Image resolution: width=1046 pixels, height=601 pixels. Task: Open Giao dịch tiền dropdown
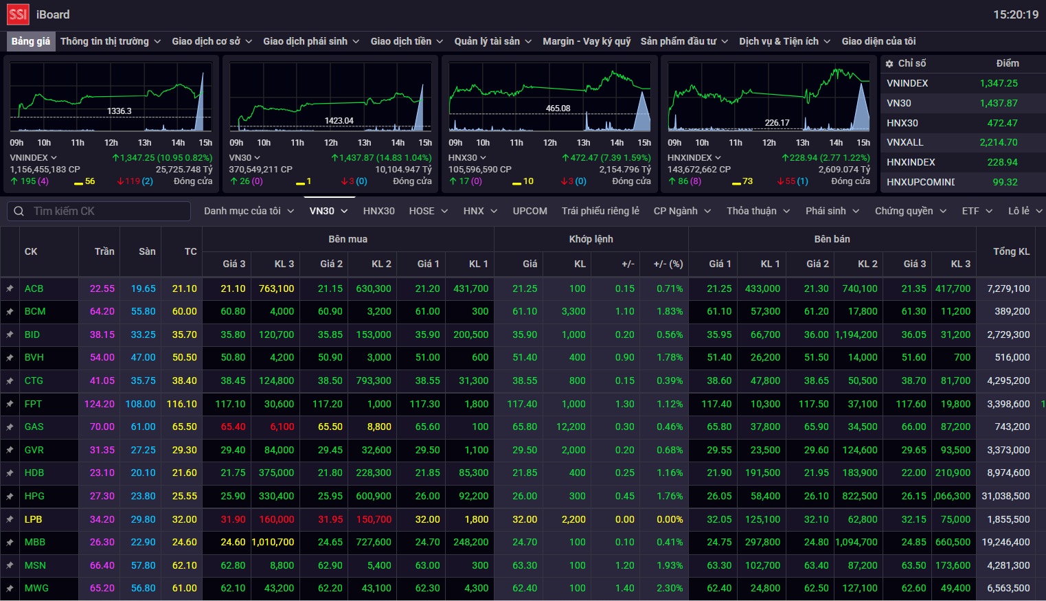tap(407, 41)
